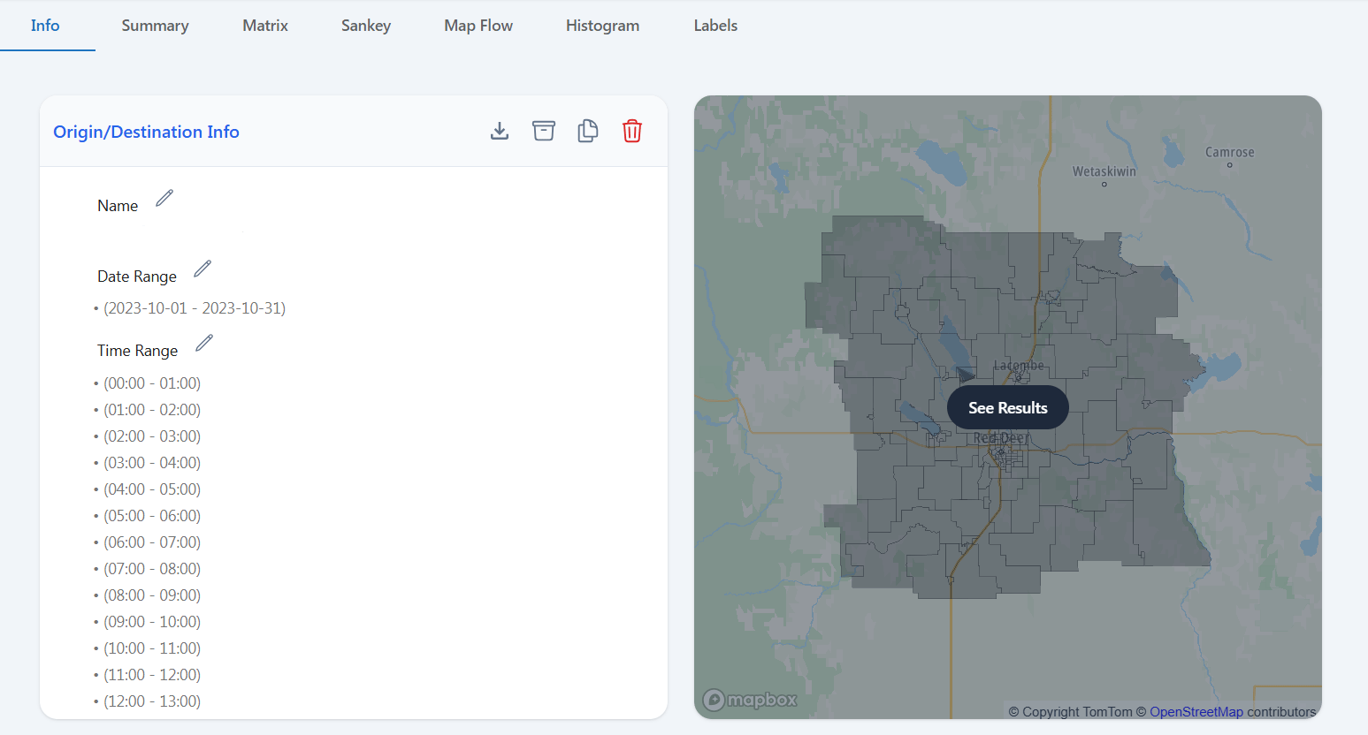Select time range 04:00 - 05:00

pos(152,489)
